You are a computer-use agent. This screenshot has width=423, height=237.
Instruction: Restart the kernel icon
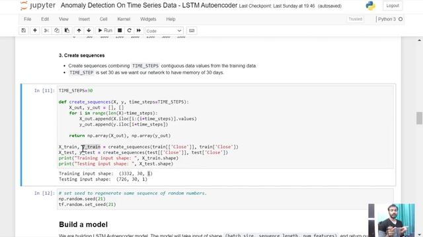tap(130, 31)
